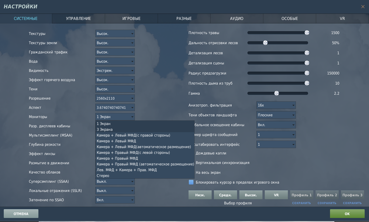Screen dimensions: 369x222
Task: Click СОХРАНИТЬ under Профиль 1
Action: tap(301, 203)
